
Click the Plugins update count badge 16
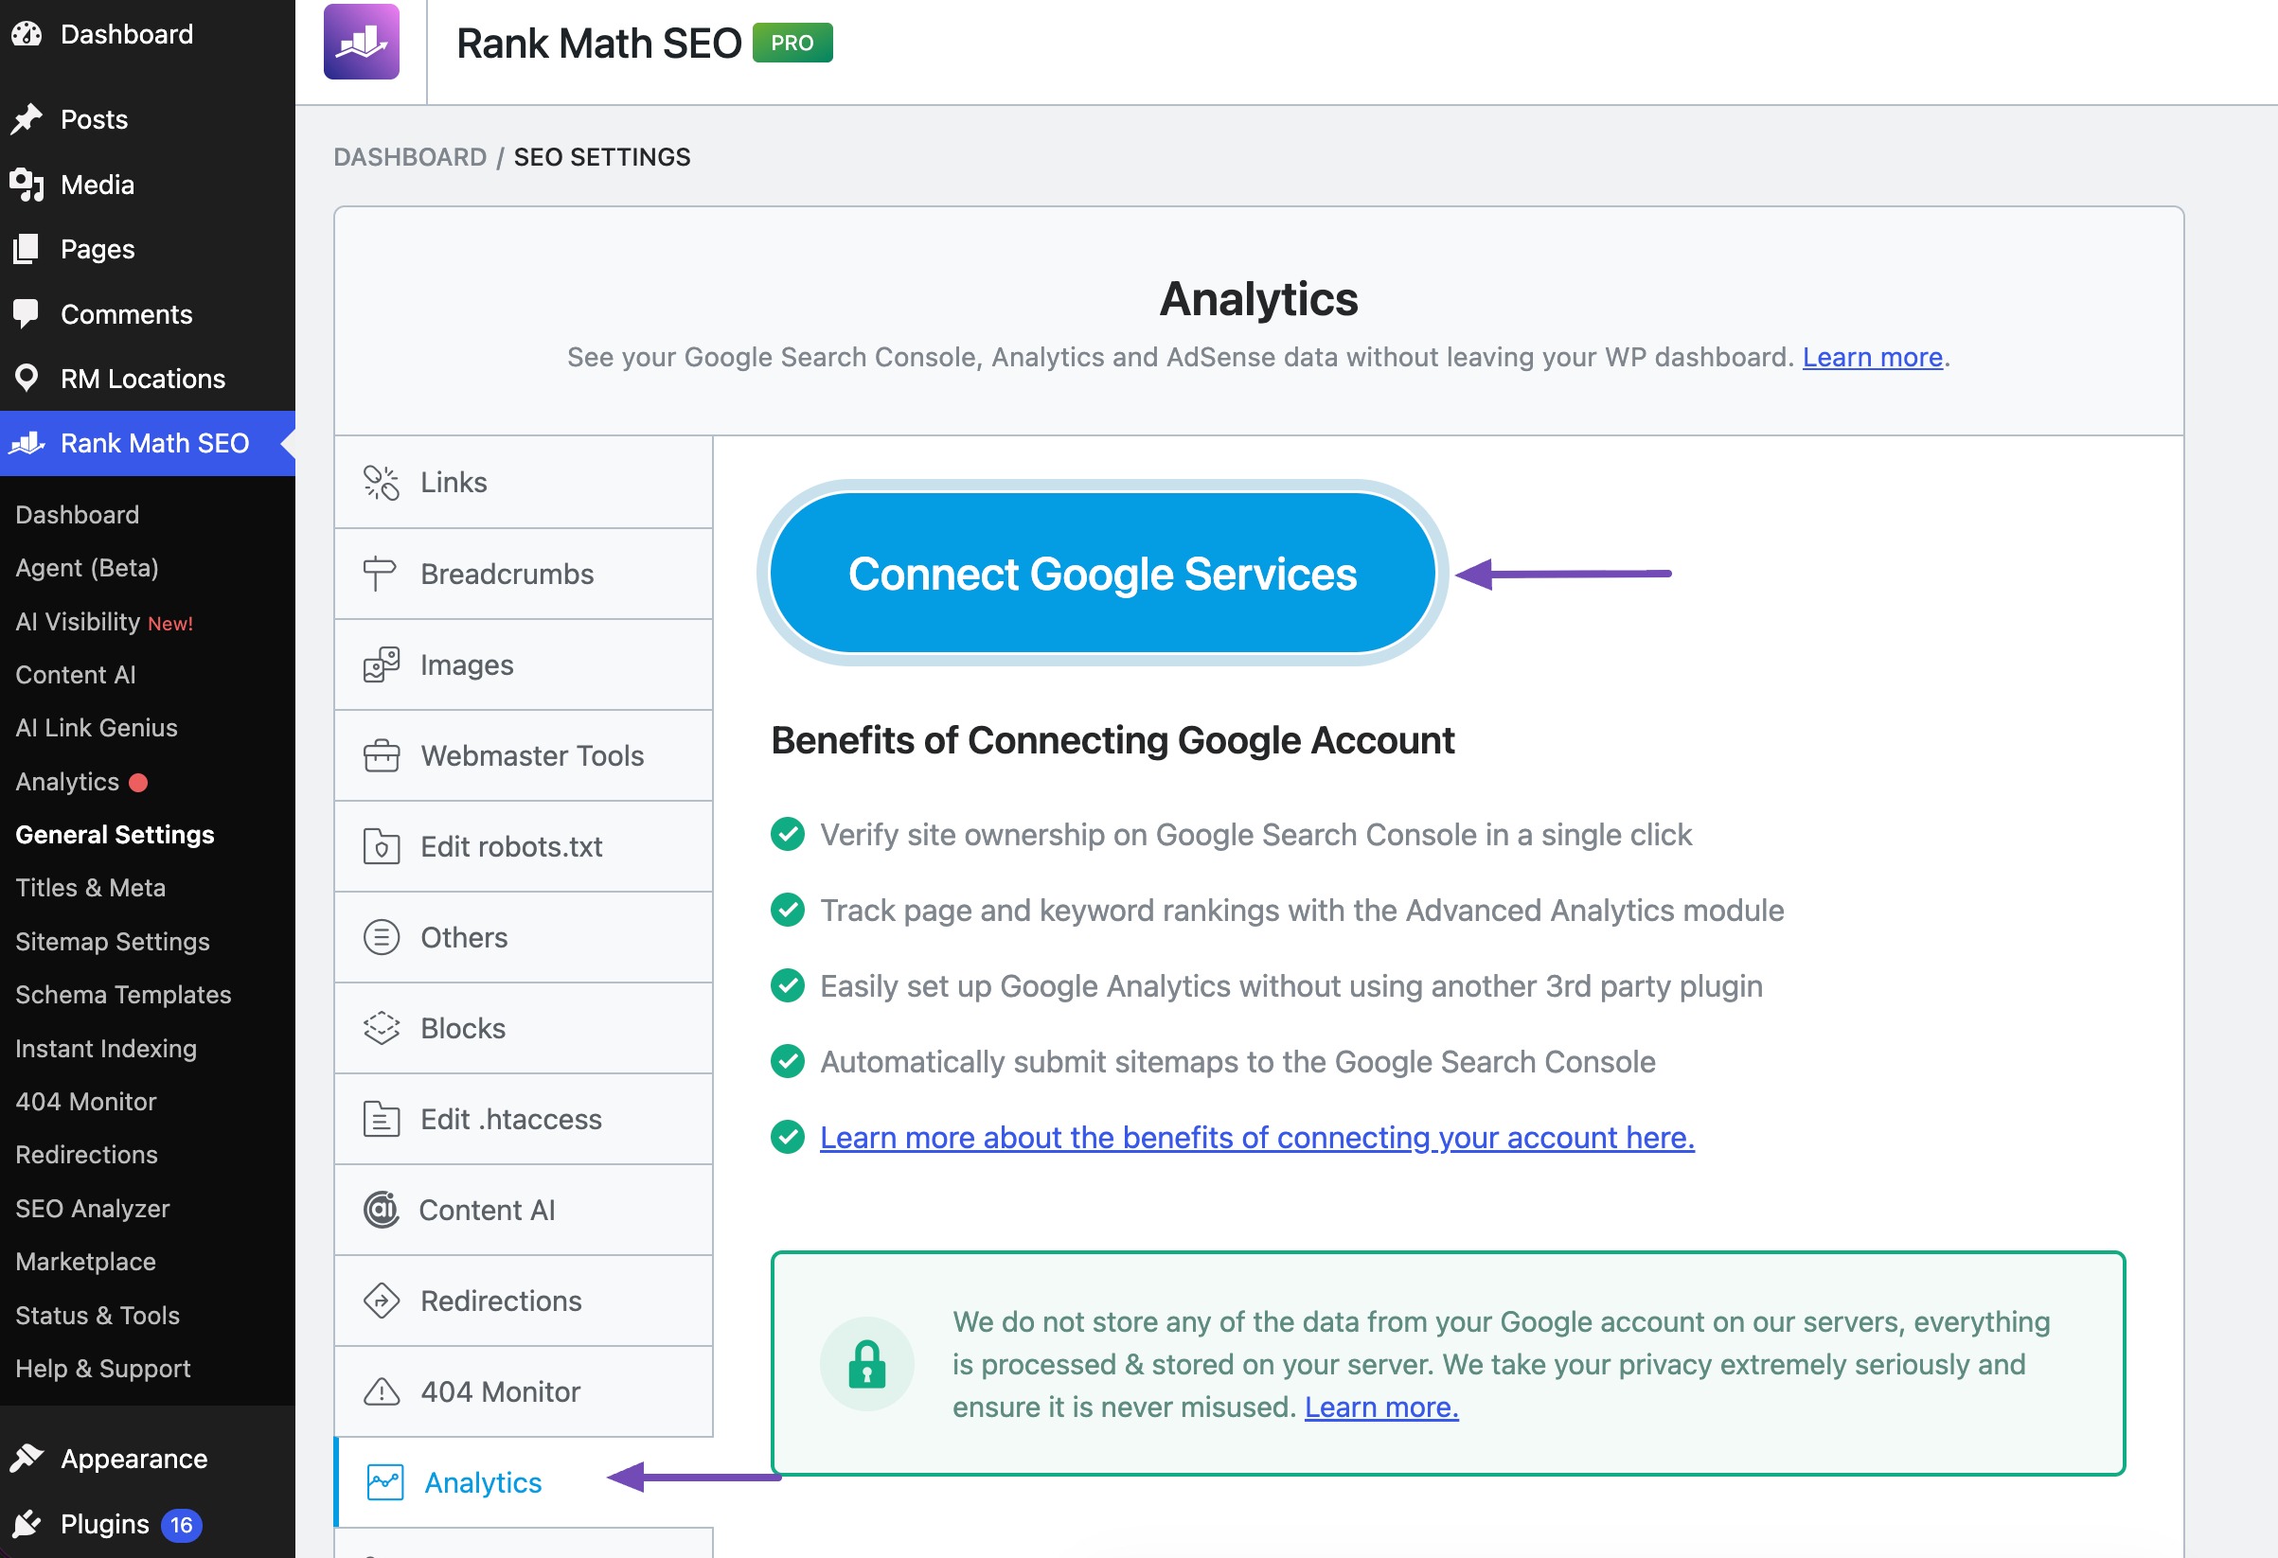(182, 1525)
